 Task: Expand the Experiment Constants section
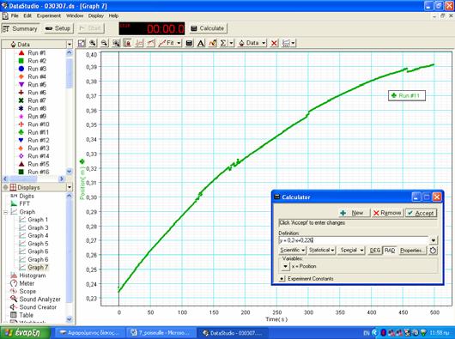click(x=282, y=279)
